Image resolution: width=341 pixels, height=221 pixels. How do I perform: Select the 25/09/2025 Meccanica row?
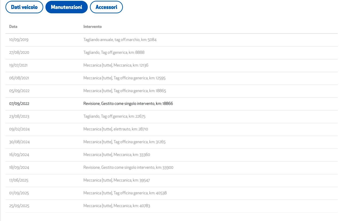coord(117,206)
